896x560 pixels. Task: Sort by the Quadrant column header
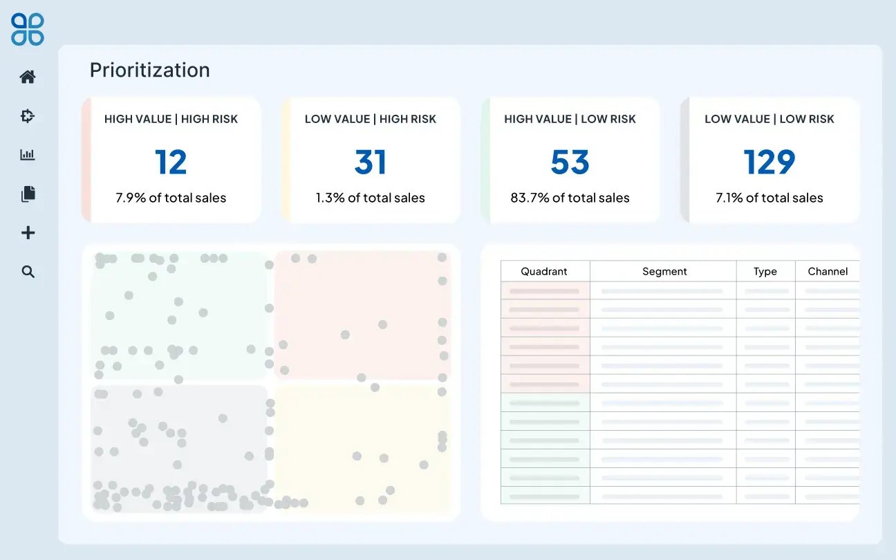[x=545, y=271]
